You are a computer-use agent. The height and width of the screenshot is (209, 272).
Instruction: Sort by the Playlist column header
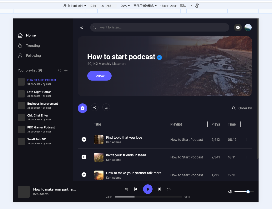(176, 124)
